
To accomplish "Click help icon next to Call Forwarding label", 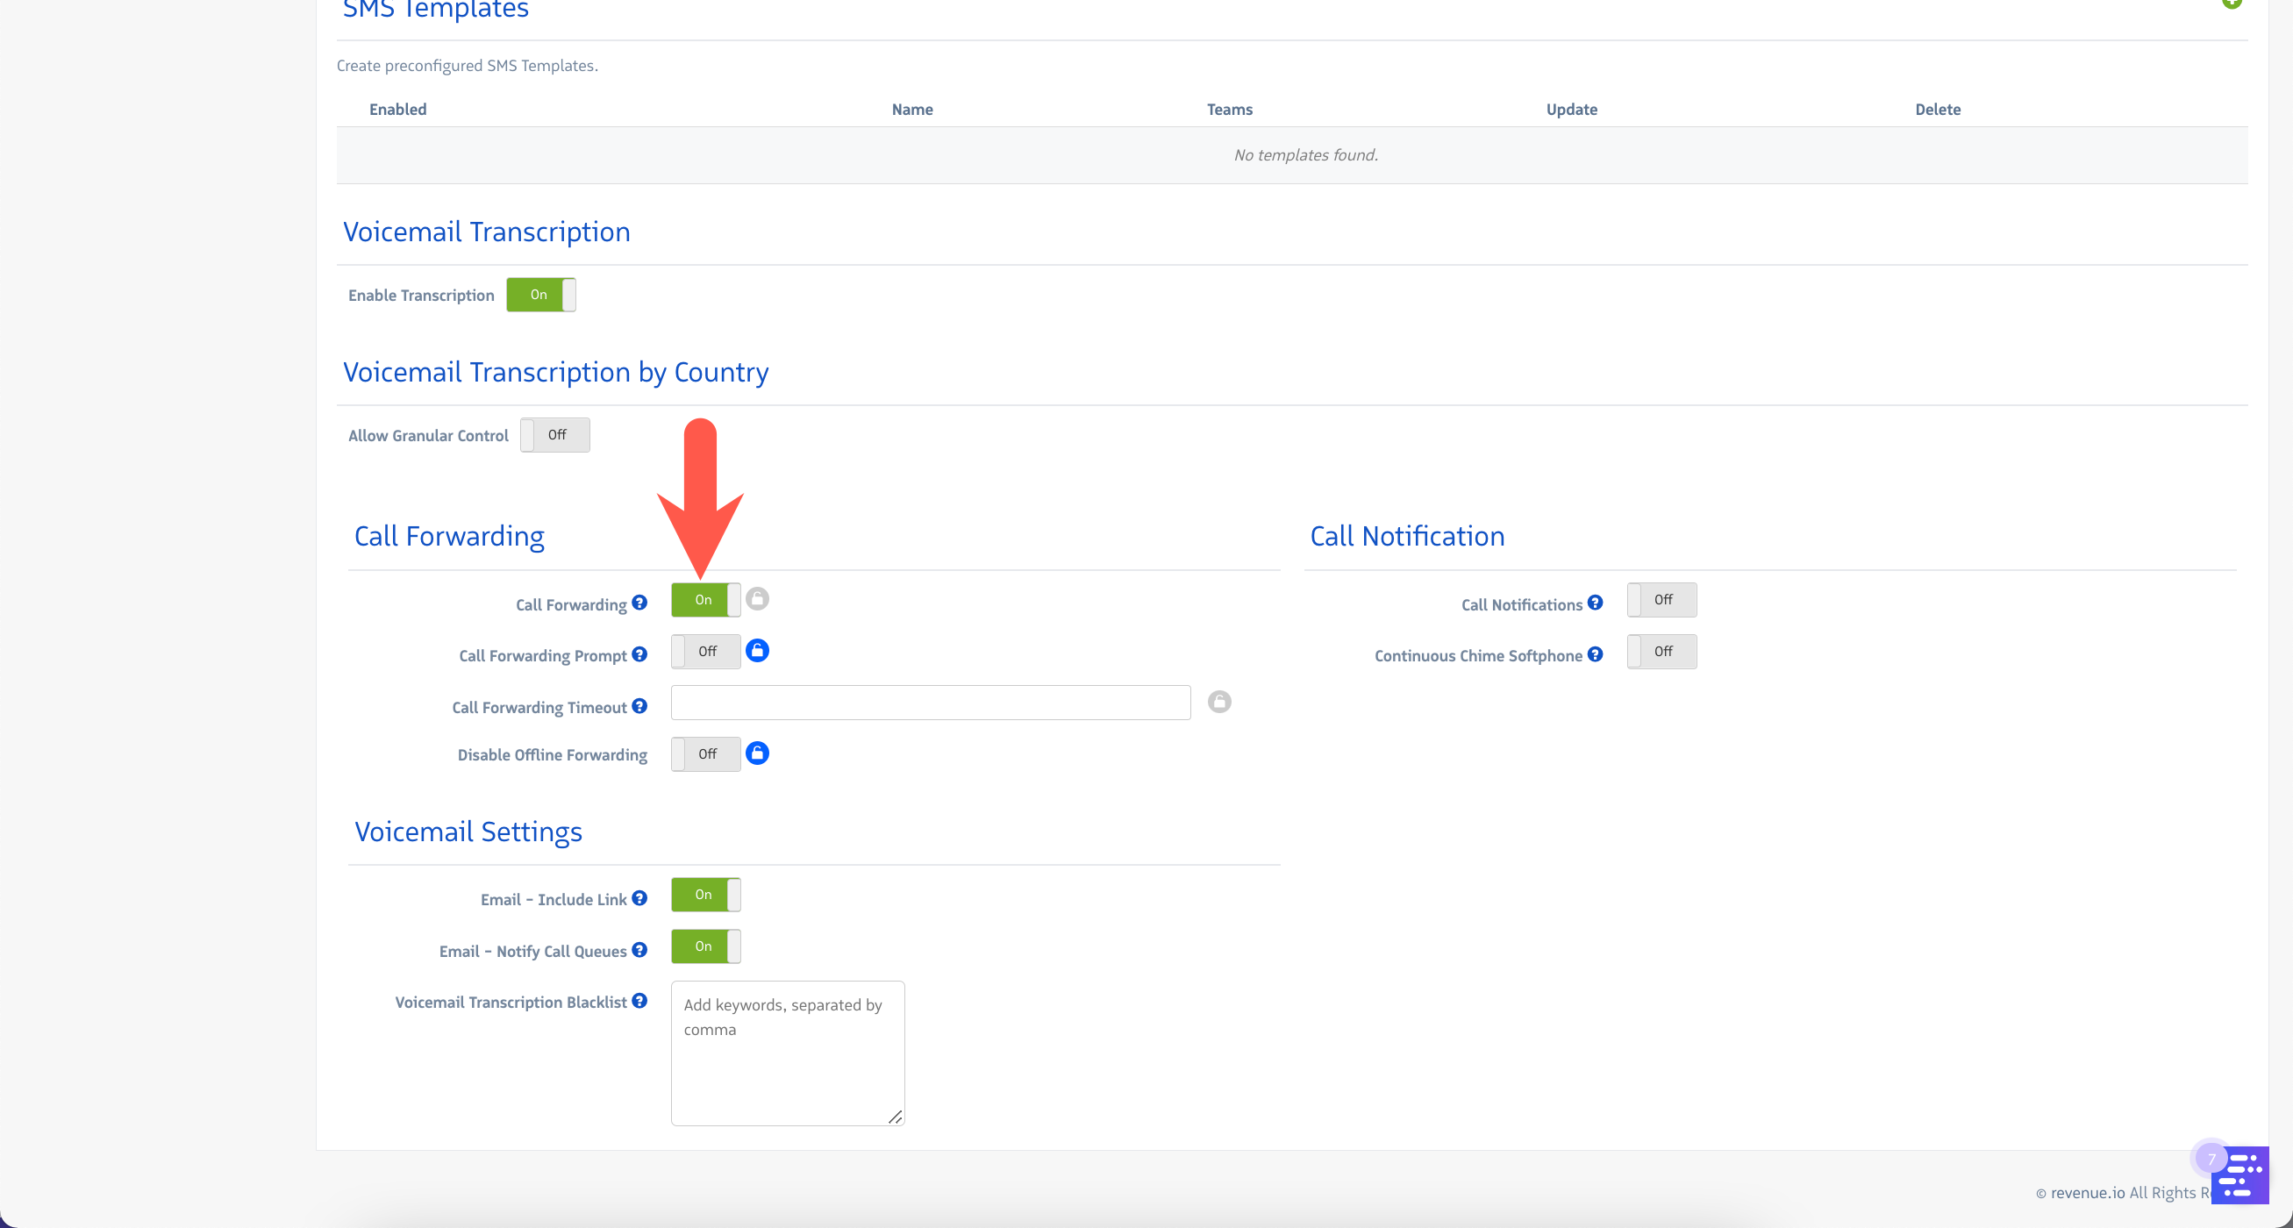I will pyautogui.click(x=639, y=603).
